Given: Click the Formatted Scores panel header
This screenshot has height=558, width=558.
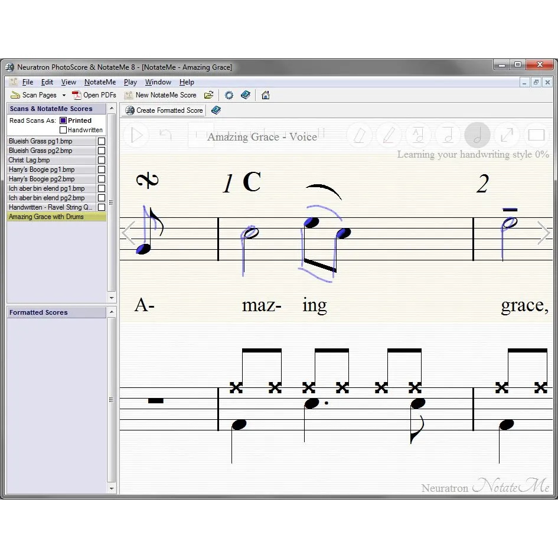Looking at the screenshot, I should click(57, 312).
